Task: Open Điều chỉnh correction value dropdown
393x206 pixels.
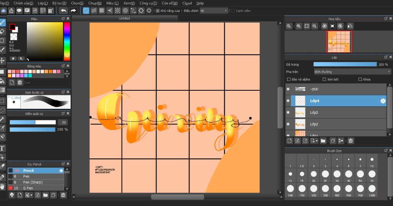Action: [x=214, y=11]
